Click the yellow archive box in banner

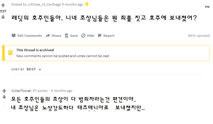(x=10, y=53)
